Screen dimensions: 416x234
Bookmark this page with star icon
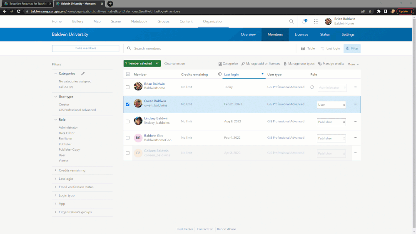tap(370, 11)
